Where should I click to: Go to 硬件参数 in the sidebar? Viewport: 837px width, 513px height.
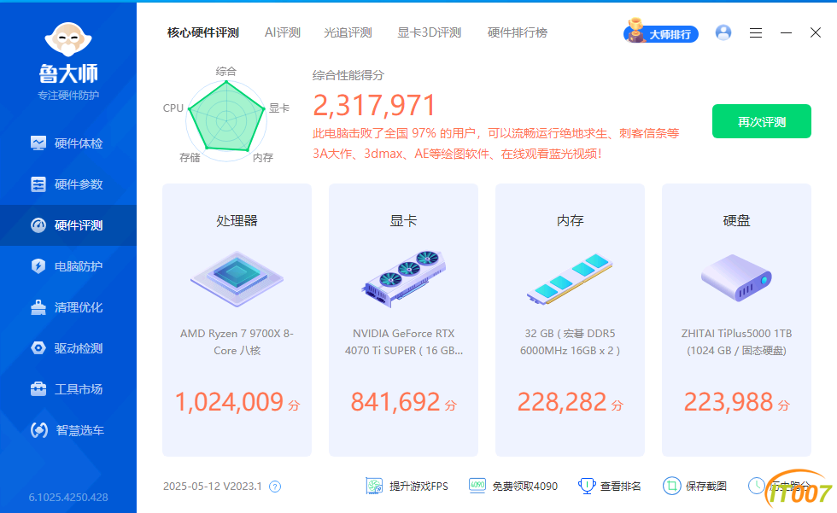(67, 184)
